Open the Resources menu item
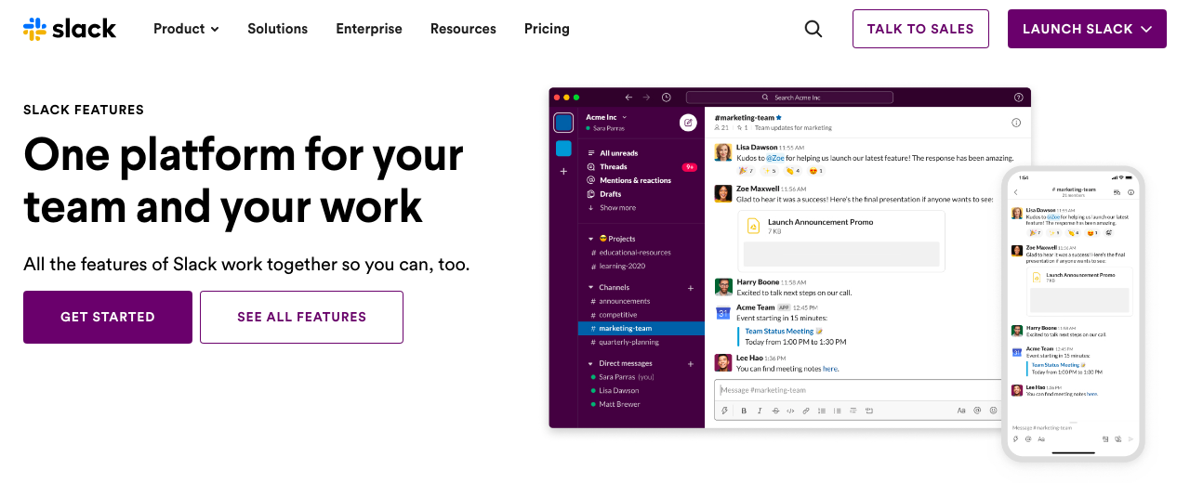Image resolution: width=1177 pixels, height=483 pixels. [463, 29]
